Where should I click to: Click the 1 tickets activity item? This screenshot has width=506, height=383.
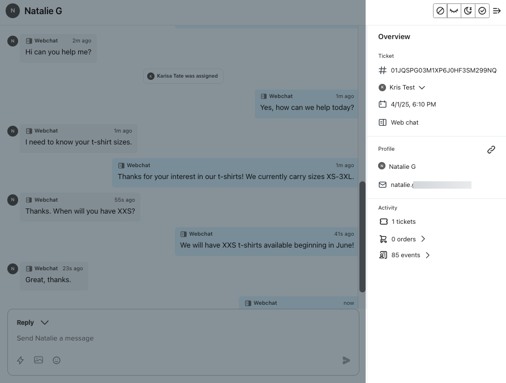pos(403,222)
